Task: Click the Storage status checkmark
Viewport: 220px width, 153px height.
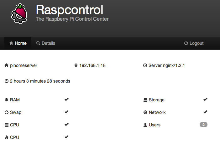Action: click(205, 99)
